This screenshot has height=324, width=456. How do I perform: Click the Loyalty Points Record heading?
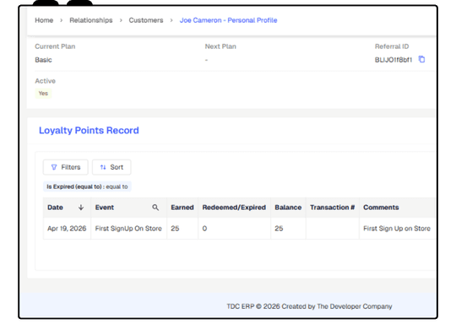89,130
